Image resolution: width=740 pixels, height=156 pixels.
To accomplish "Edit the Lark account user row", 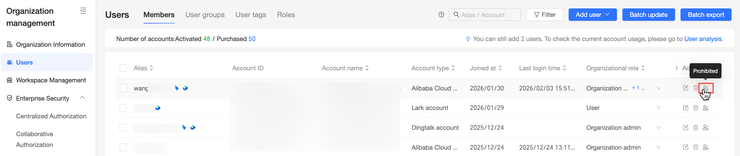I will click(x=686, y=108).
